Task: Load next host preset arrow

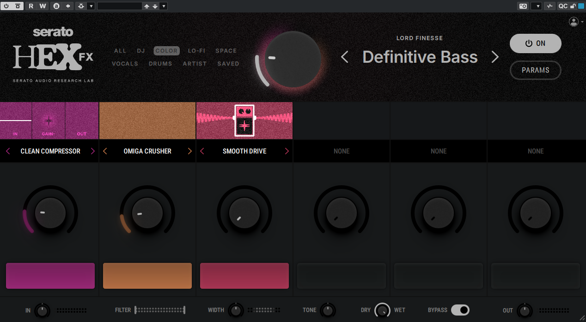Action: pyautogui.click(x=155, y=6)
